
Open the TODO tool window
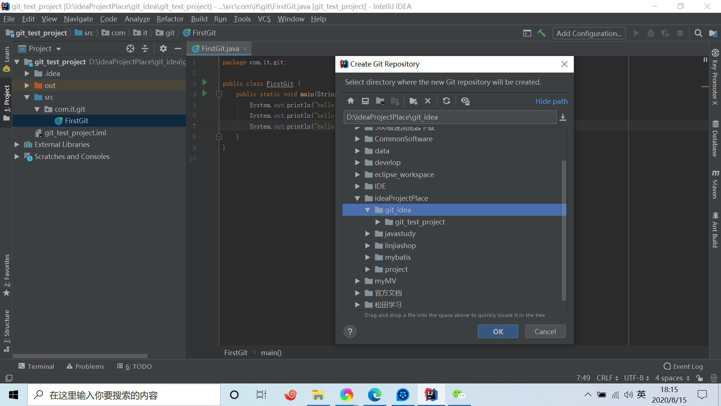click(134, 367)
